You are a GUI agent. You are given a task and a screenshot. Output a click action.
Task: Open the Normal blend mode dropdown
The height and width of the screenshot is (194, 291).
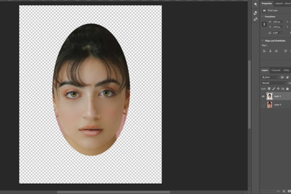[x=274, y=83]
